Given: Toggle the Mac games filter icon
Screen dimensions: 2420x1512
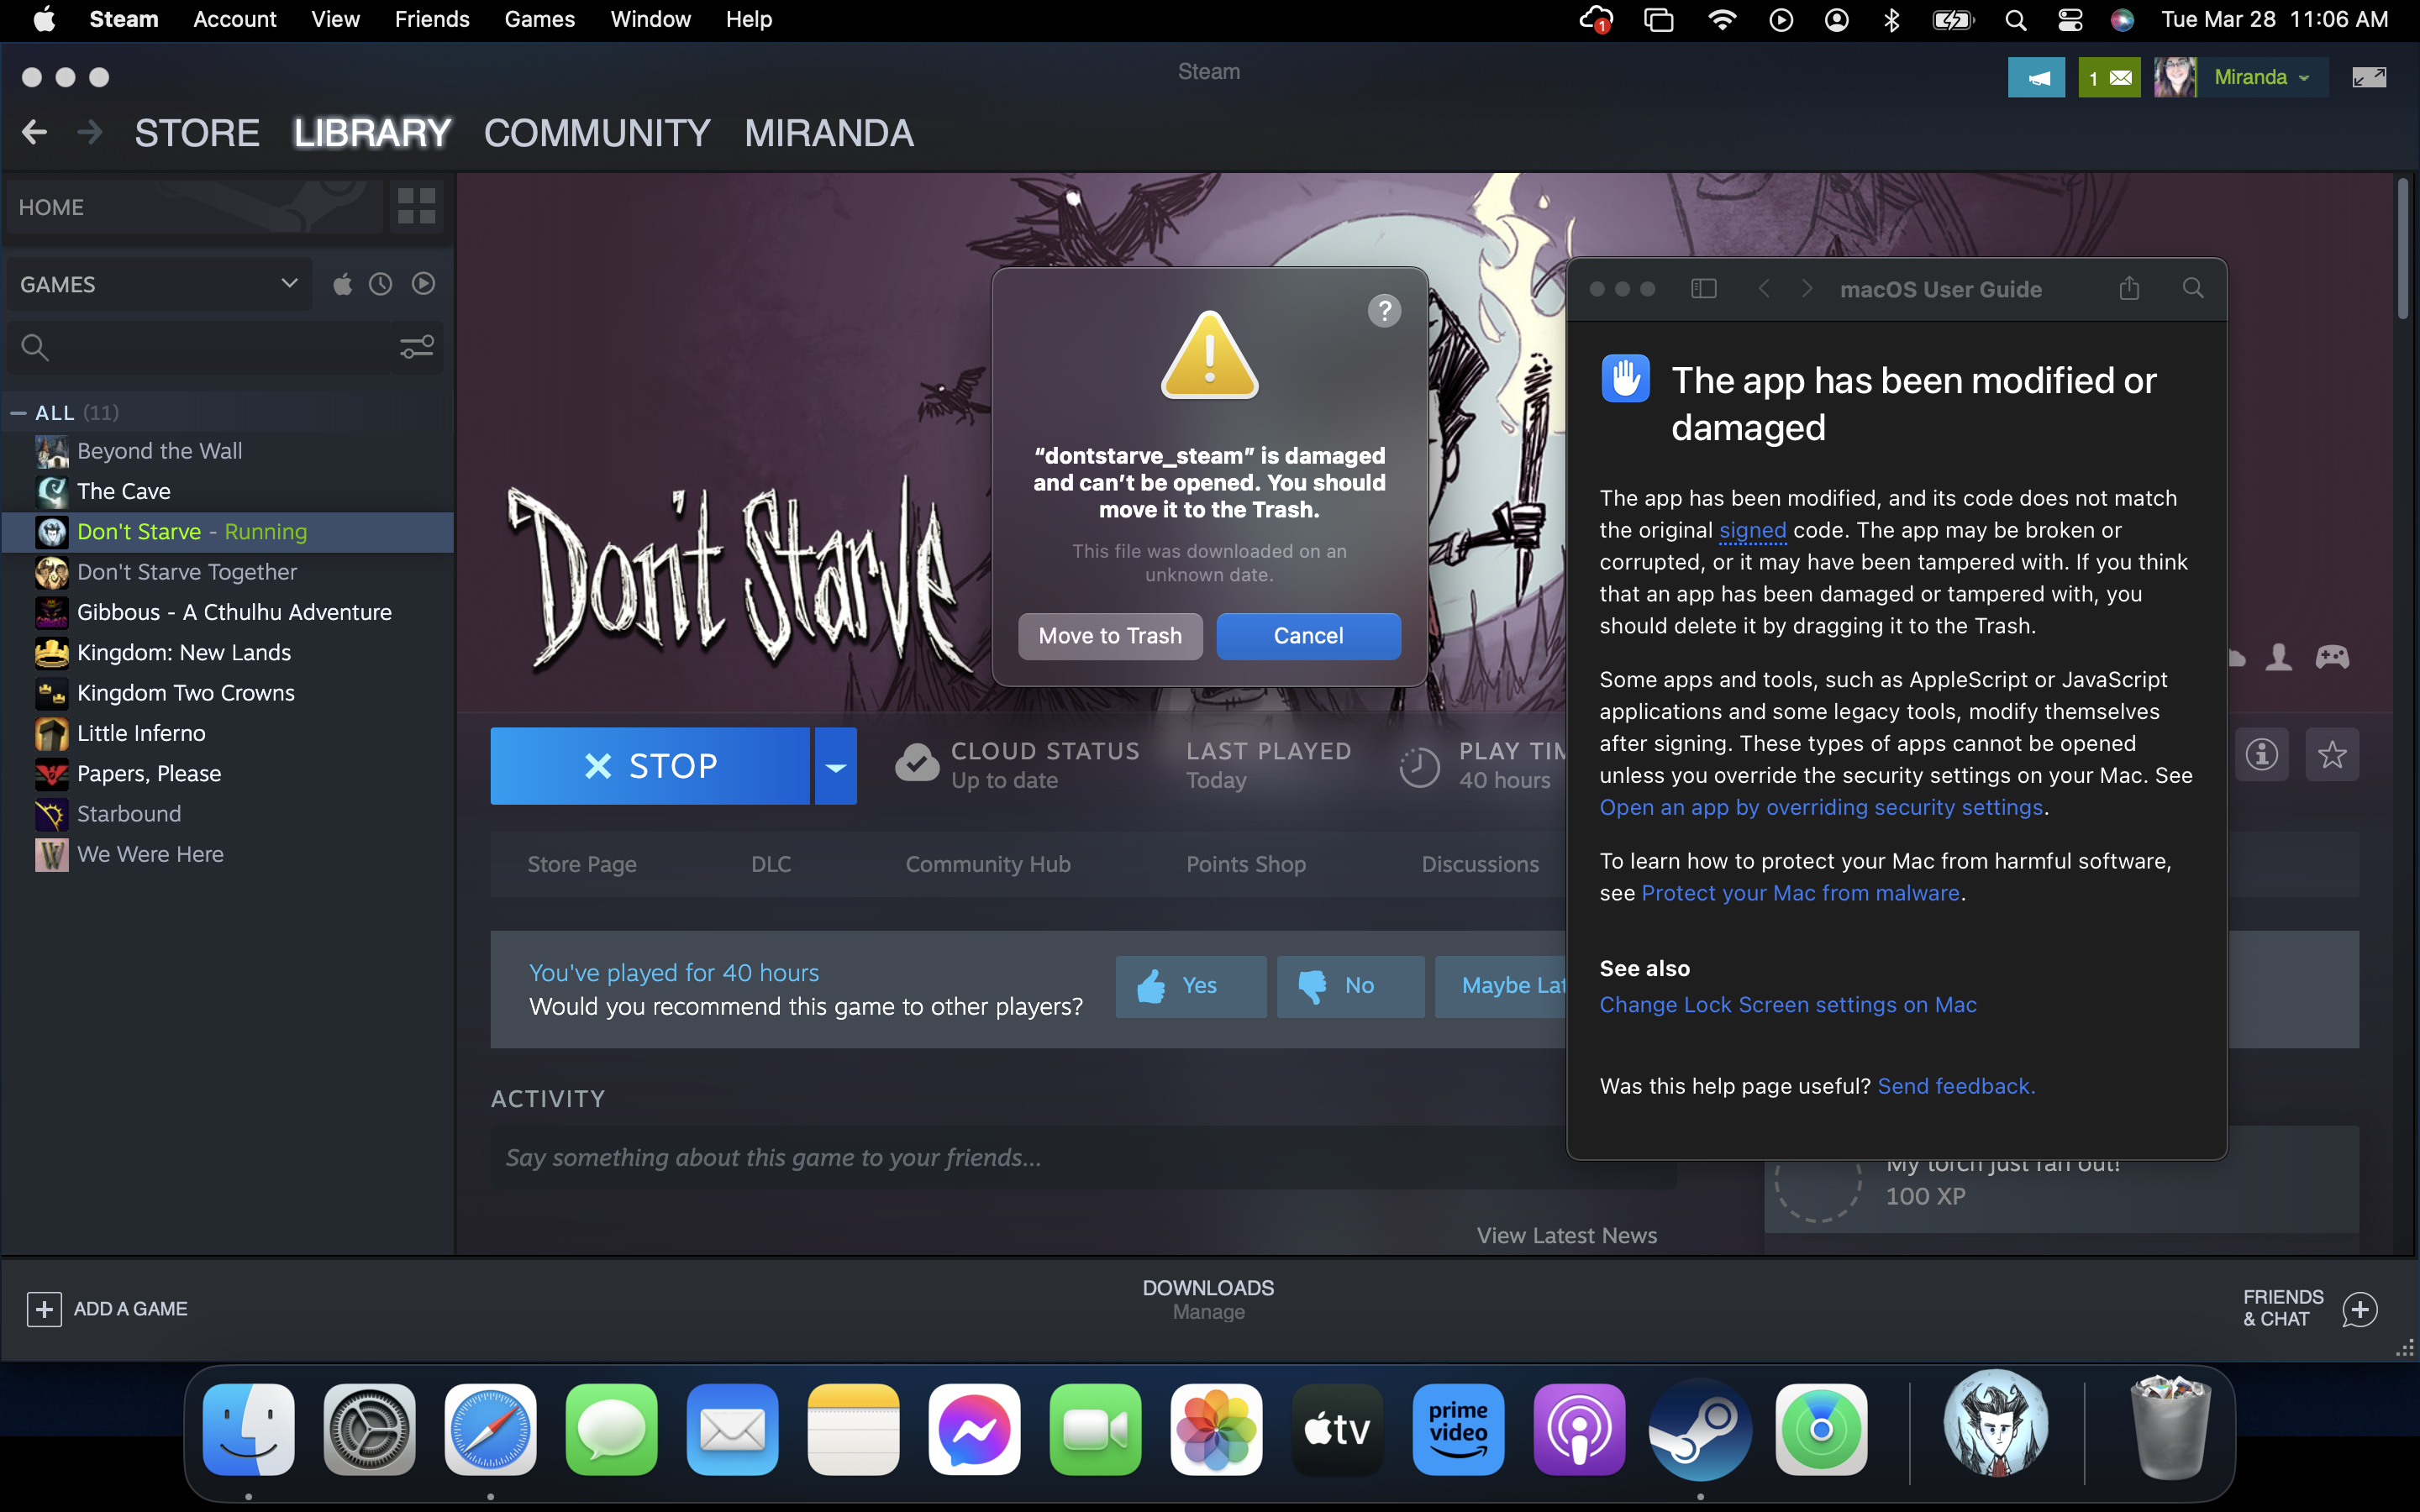Looking at the screenshot, I should coord(342,285).
